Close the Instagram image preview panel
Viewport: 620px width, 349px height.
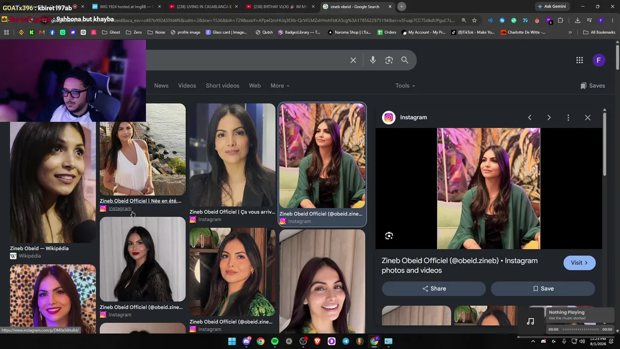588,117
